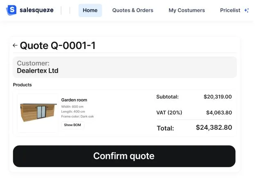Click the Width: 800 cm specification
Screen dimensions: 261x188
(73, 107)
